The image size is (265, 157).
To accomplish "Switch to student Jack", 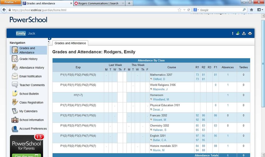I will coord(31,33).
